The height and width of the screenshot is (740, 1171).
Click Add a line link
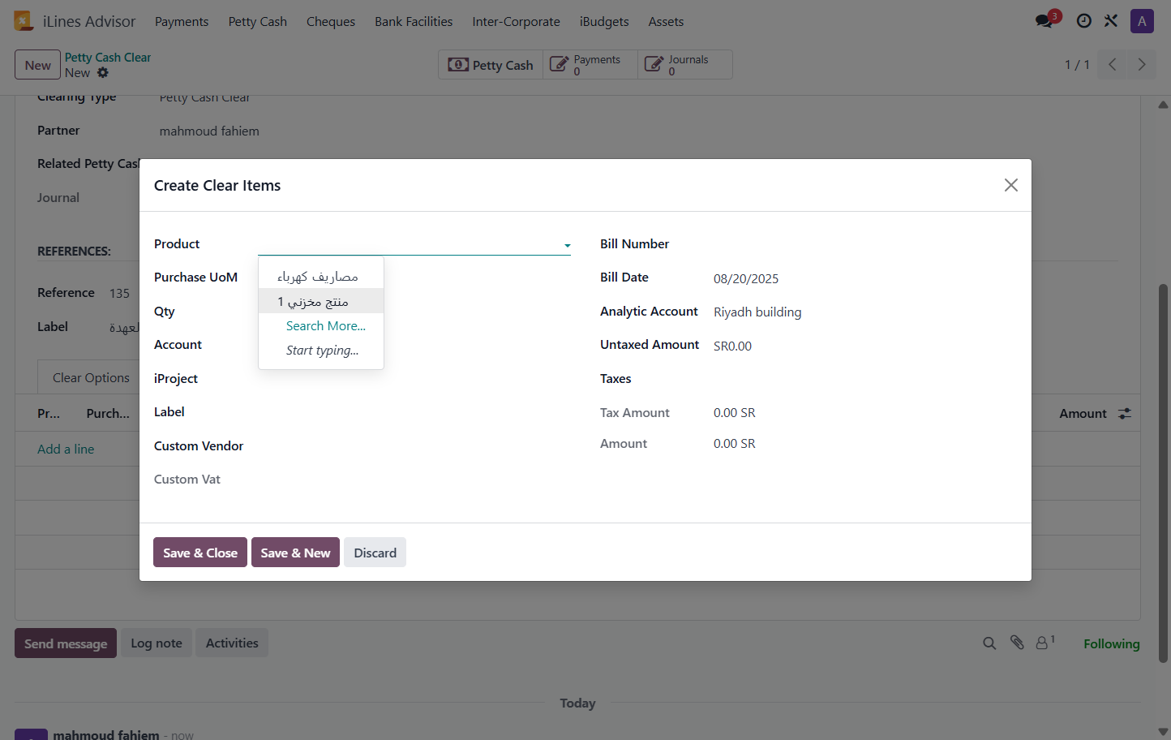pyautogui.click(x=66, y=449)
